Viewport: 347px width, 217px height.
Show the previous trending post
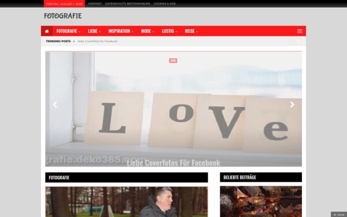[291, 42]
